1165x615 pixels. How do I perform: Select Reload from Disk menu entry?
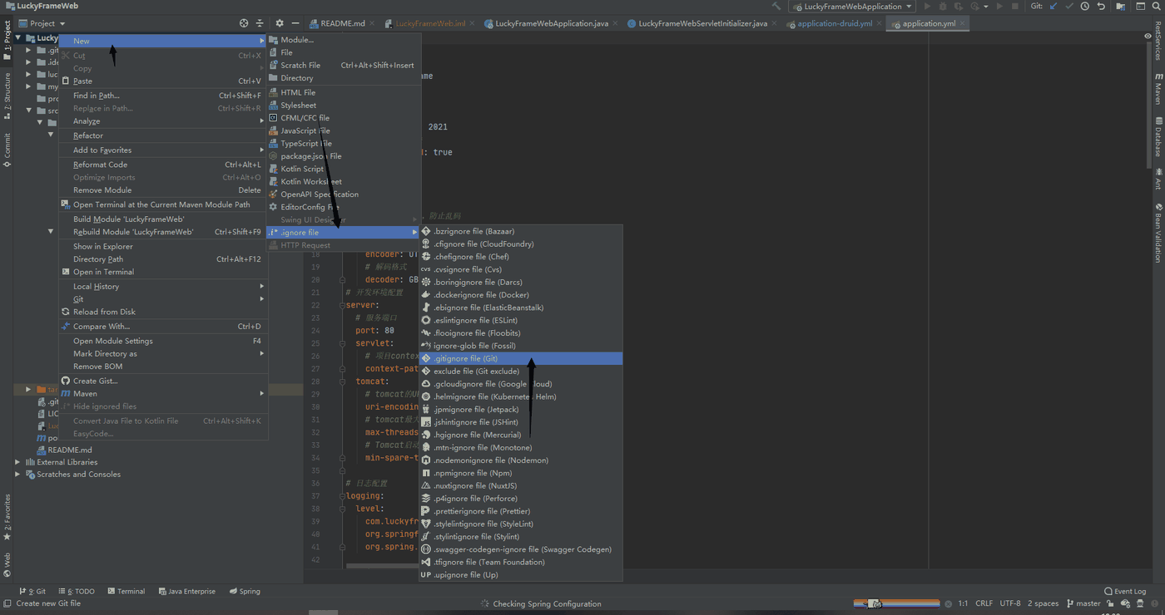click(x=163, y=312)
